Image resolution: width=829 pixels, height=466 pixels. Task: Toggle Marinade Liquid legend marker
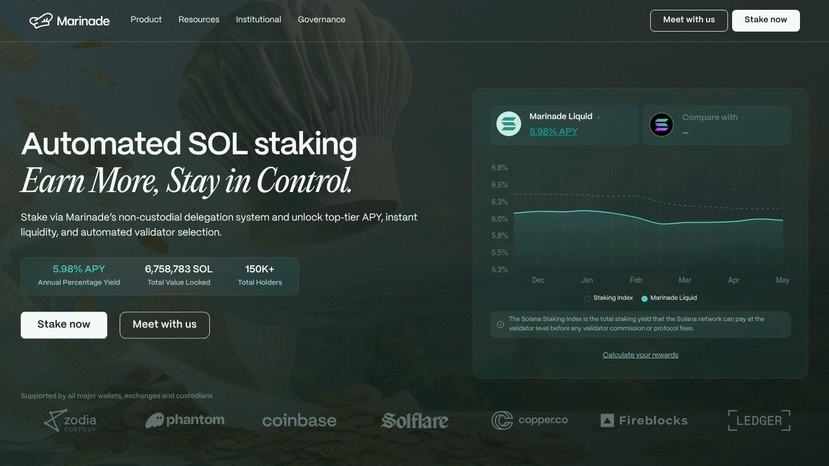[645, 298]
